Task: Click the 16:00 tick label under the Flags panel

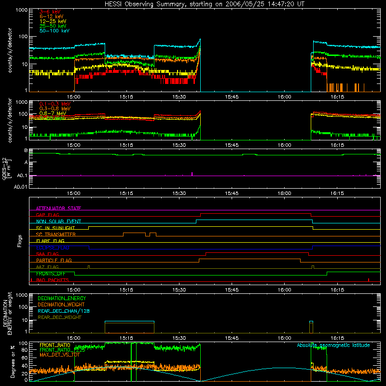Action: pos(284,290)
